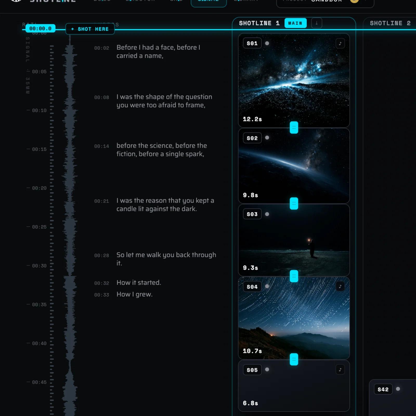Screen dimensions: 416x416
Task: Click the 00:32 lyric timestamp
Action: (102, 283)
